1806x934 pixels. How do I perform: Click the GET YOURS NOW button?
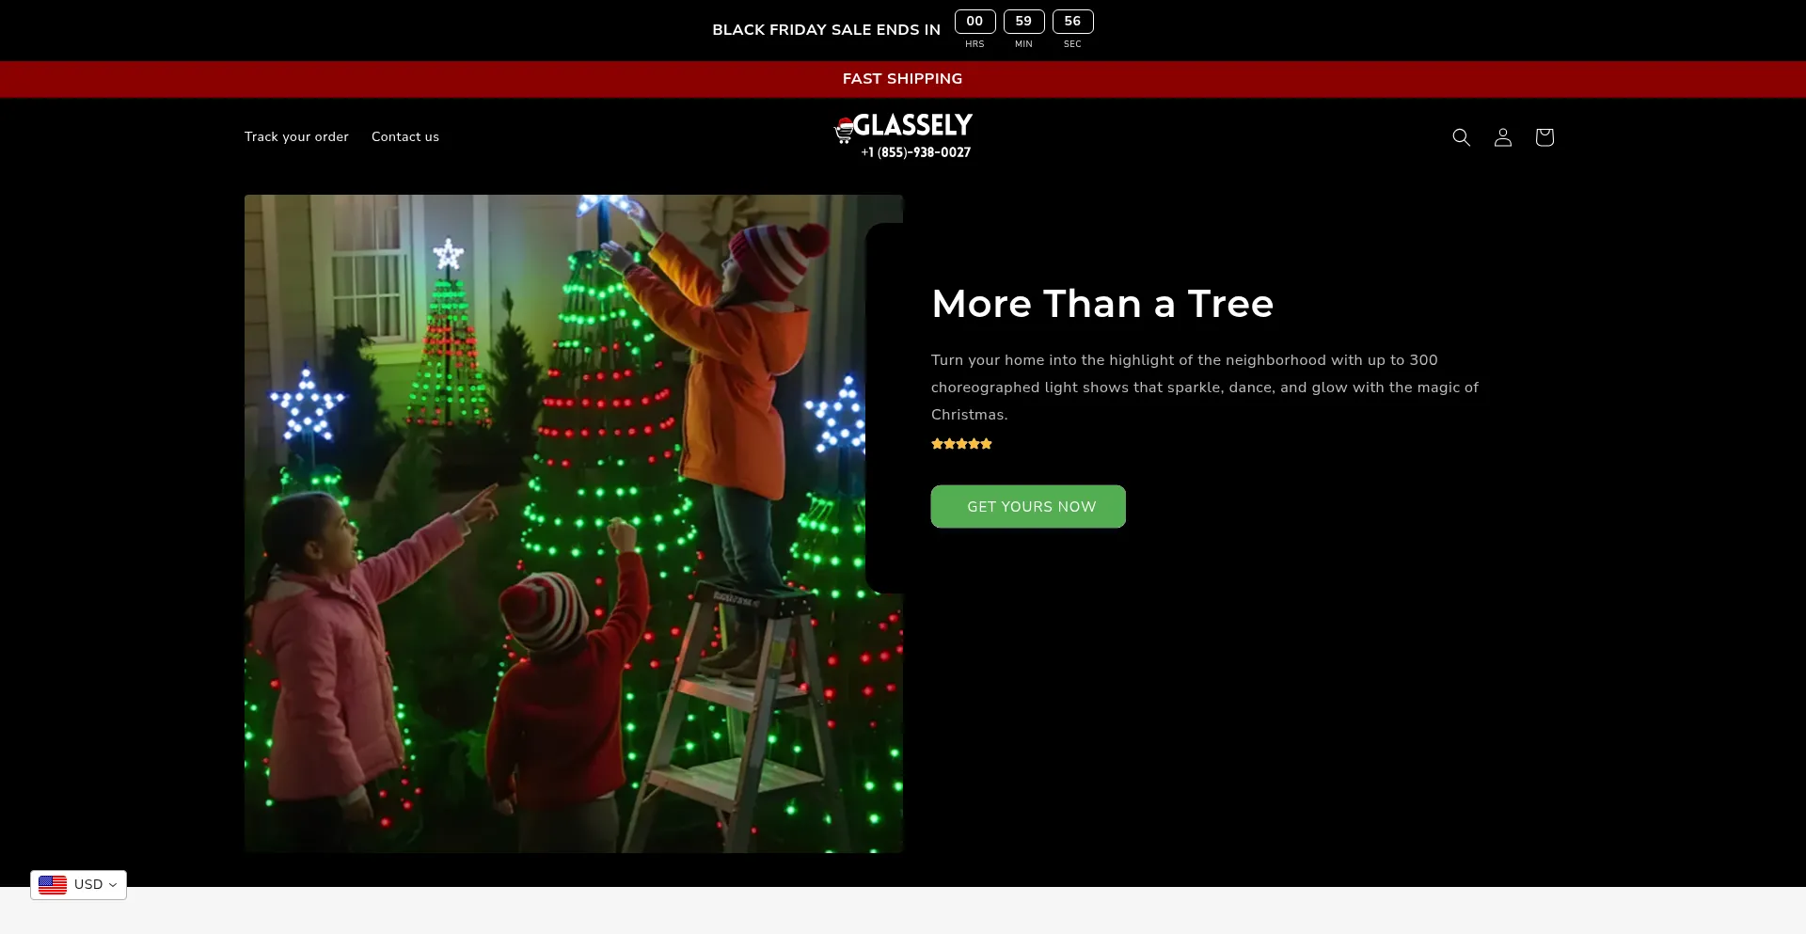click(1028, 507)
